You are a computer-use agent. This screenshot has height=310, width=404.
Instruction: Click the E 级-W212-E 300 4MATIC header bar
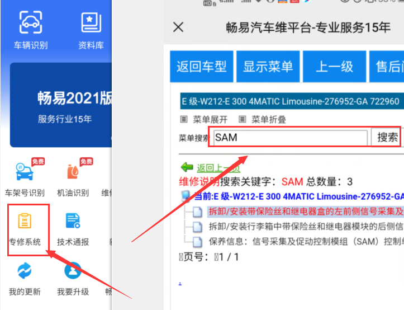(292, 101)
